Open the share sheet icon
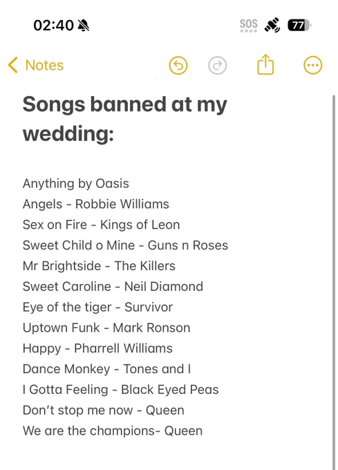Image resolution: width=338 pixels, height=470 pixels. 265,64
